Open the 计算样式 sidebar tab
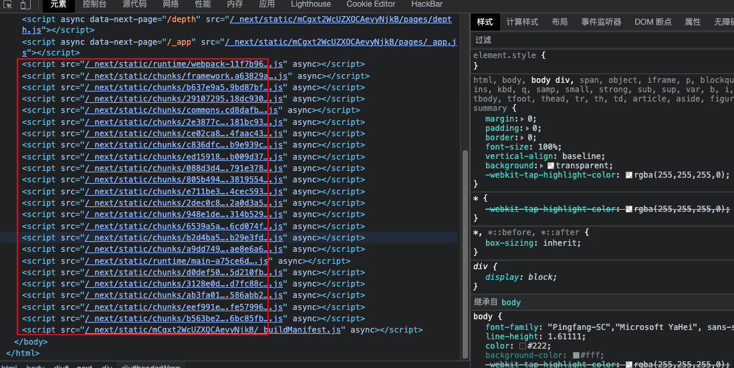The height and width of the screenshot is (368, 734). [522, 22]
